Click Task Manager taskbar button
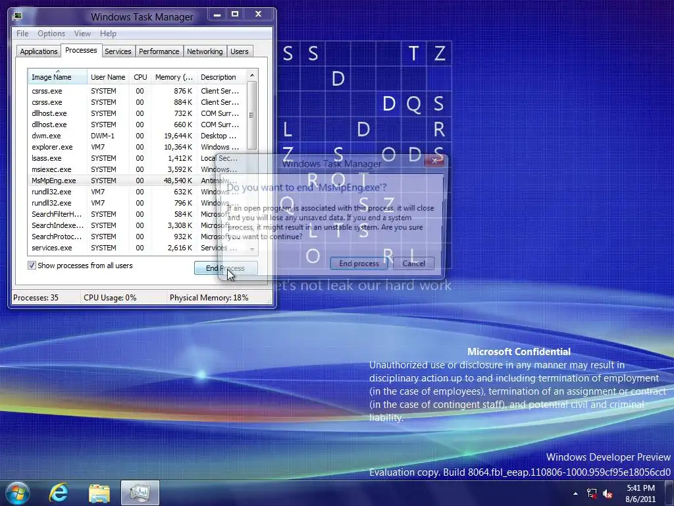The height and width of the screenshot is (506, 674). 140,493
